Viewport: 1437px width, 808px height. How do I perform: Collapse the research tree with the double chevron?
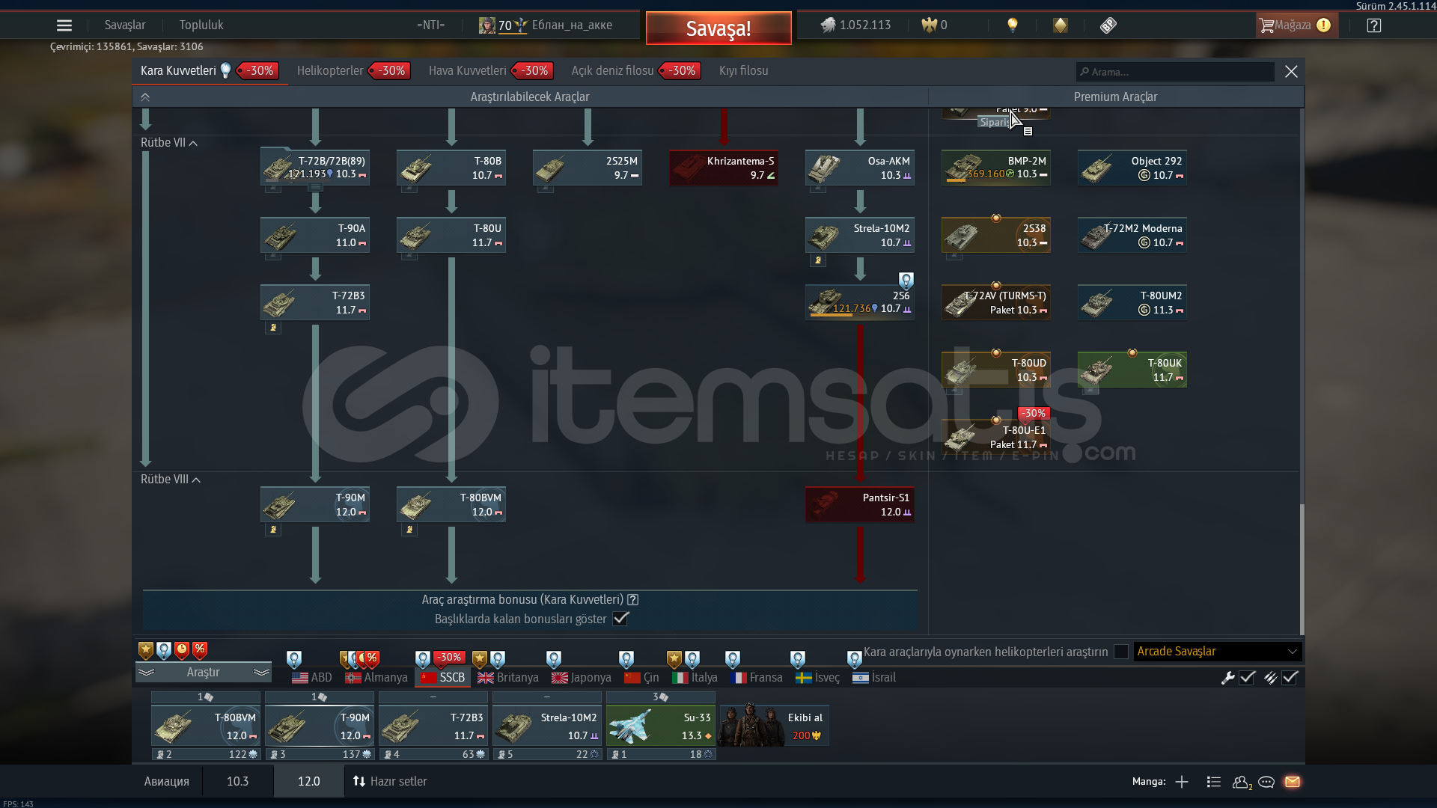(x=145, y=97)
